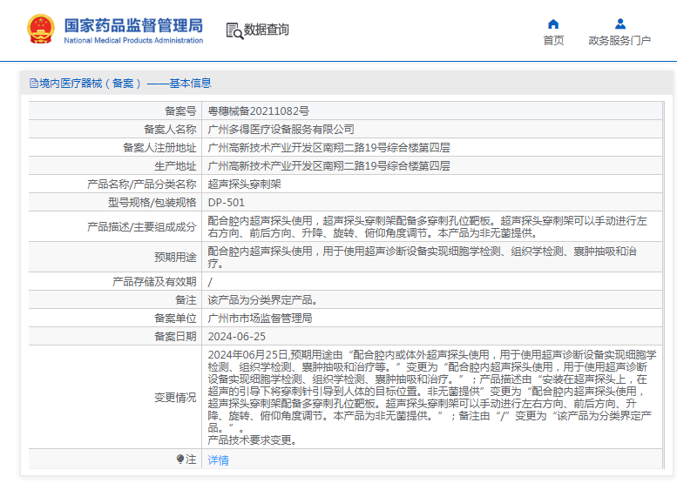Click the home icon above 首页
Viewport: 677px width, 483px height.
click(553, 23)
